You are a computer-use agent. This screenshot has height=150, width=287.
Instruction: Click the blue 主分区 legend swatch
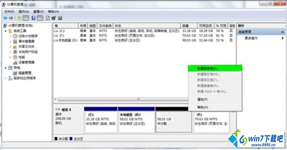(71, 139)
